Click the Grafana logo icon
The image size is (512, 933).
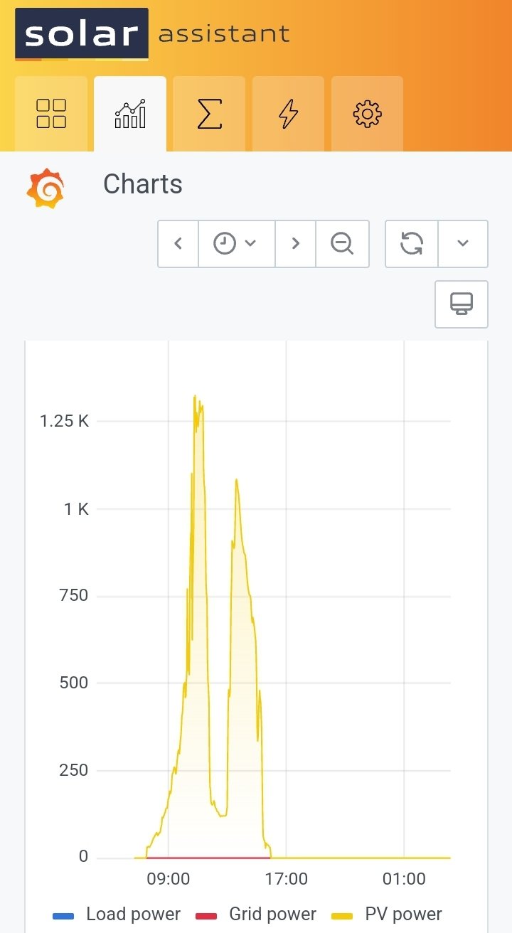(x=45, y=188)
